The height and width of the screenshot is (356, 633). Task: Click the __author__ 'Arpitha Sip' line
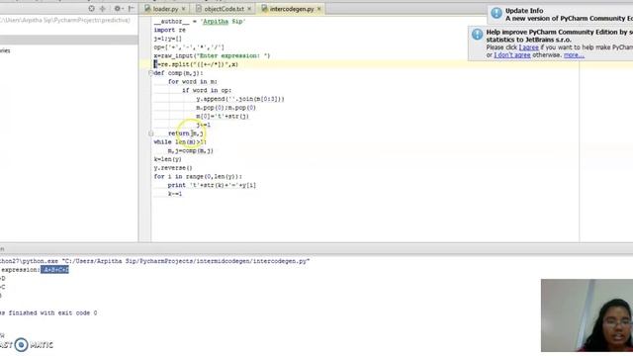200,22
